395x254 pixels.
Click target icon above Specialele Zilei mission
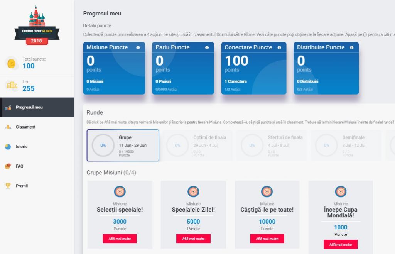coord(194,191)
